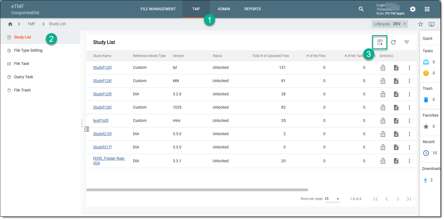Open document icon for Study[120]
The height and width of the screenshot is (220, 444).
(x=396, y=68)
